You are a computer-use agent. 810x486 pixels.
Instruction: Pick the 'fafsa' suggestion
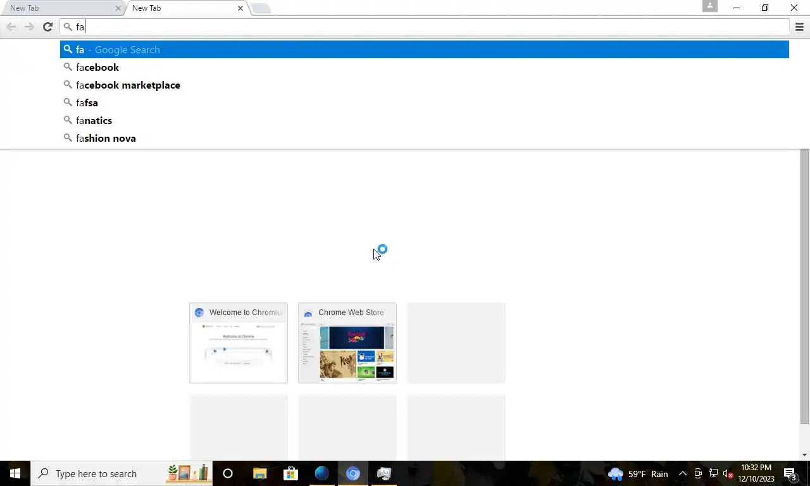tap(425, 103)
